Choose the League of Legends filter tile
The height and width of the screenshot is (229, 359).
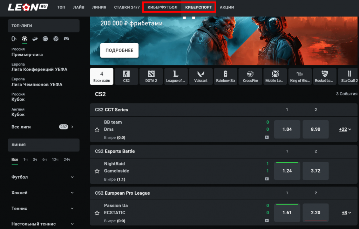click(176, 76)
